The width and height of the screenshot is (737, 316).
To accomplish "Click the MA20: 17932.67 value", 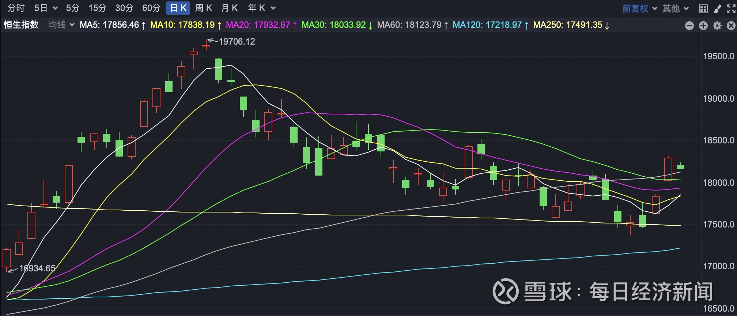I will click(x=262, y=25).
